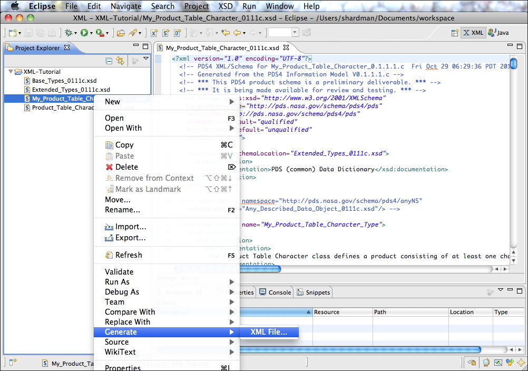Click the yellow star icon in status bar
Screen dimensions: 528x371
(x=521, y=363)
